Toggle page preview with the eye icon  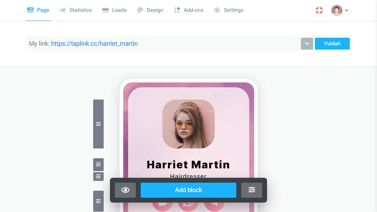coord(125,190)
